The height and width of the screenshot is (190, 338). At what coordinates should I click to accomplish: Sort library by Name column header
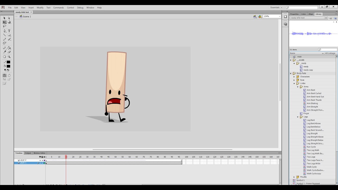coord(306,53)
